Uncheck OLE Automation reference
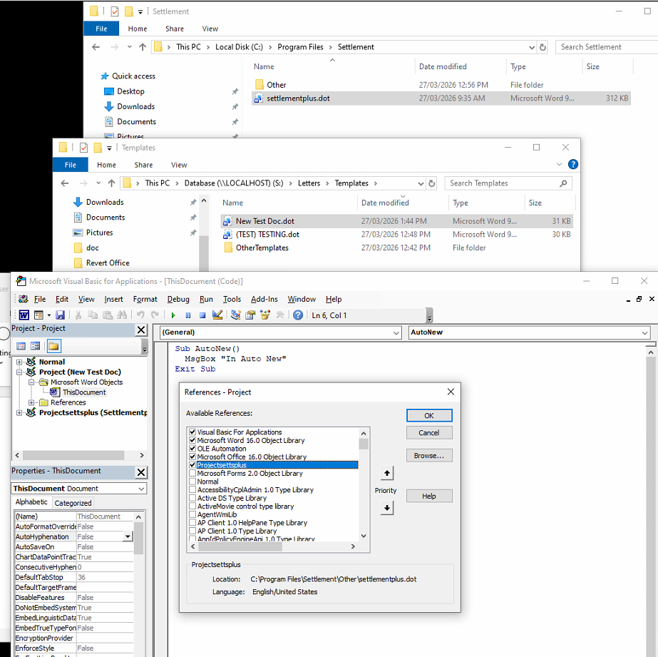658x657 pixels. click(x=192, y=449)
